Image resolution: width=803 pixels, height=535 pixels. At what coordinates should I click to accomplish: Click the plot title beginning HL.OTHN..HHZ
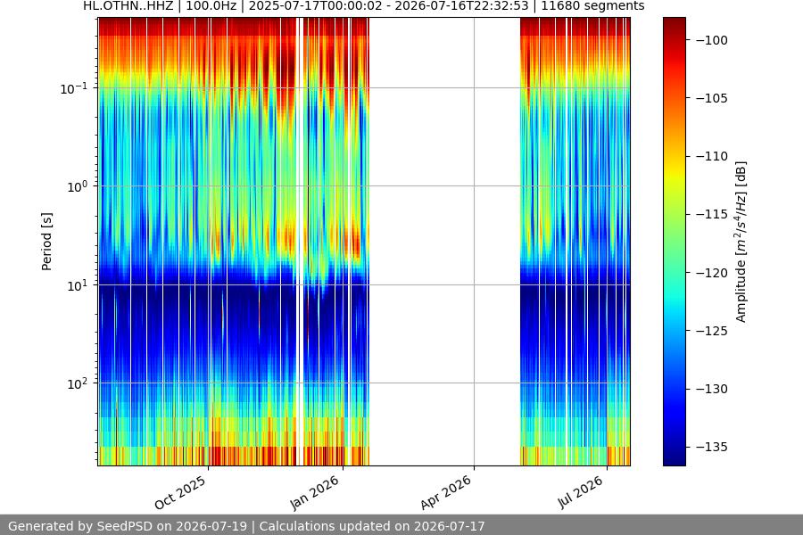(x=364, y=6)
